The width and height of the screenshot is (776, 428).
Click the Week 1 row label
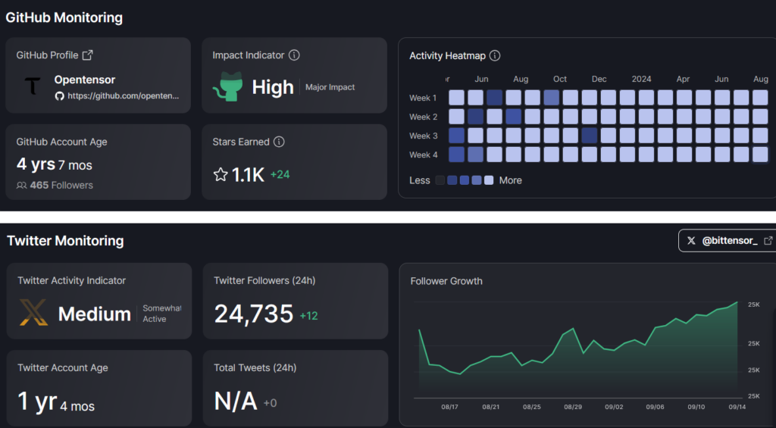click(423, 98)
